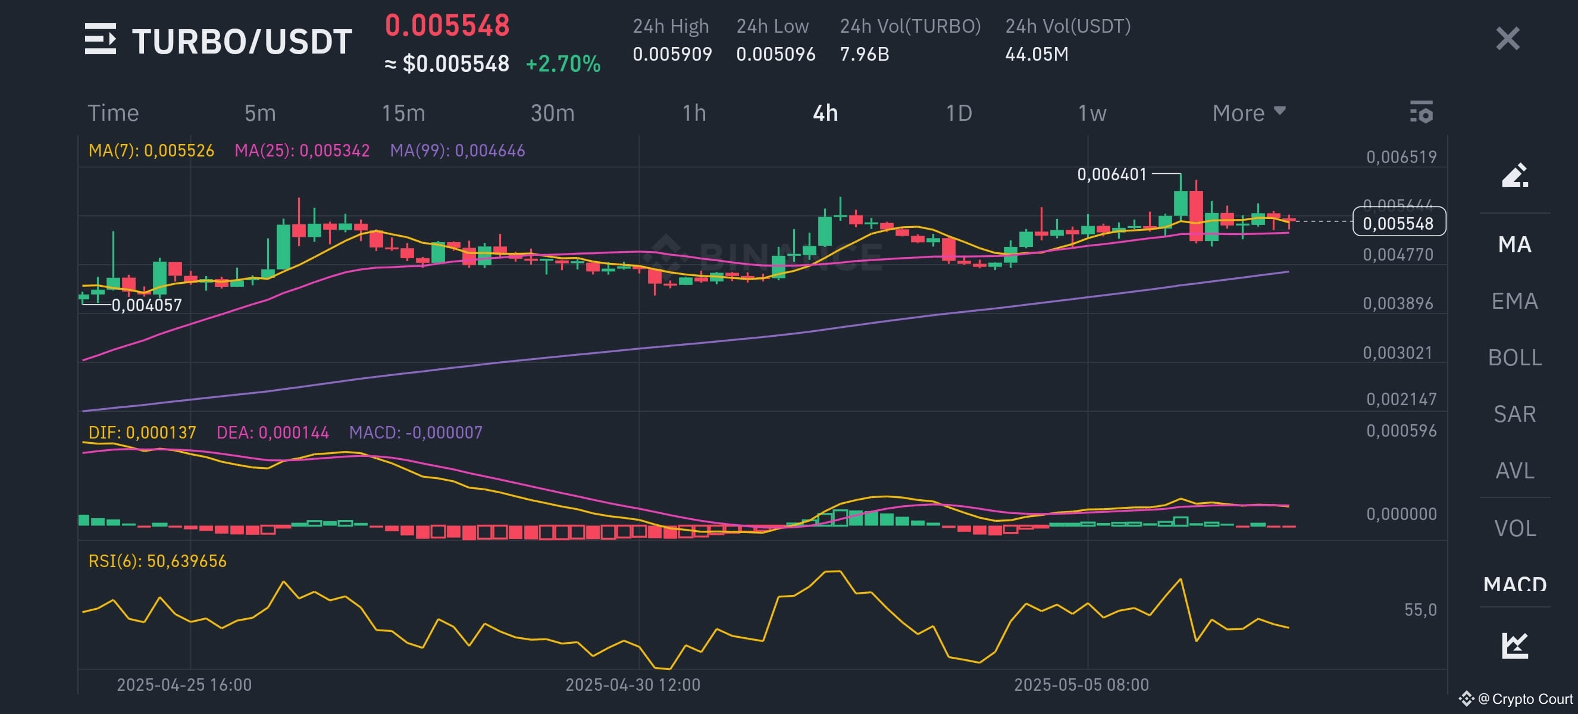This screenshot has height=714, width=1578.
Task: Click the 55,0 RSI axis label
Action: click(x=1420, y=610)
